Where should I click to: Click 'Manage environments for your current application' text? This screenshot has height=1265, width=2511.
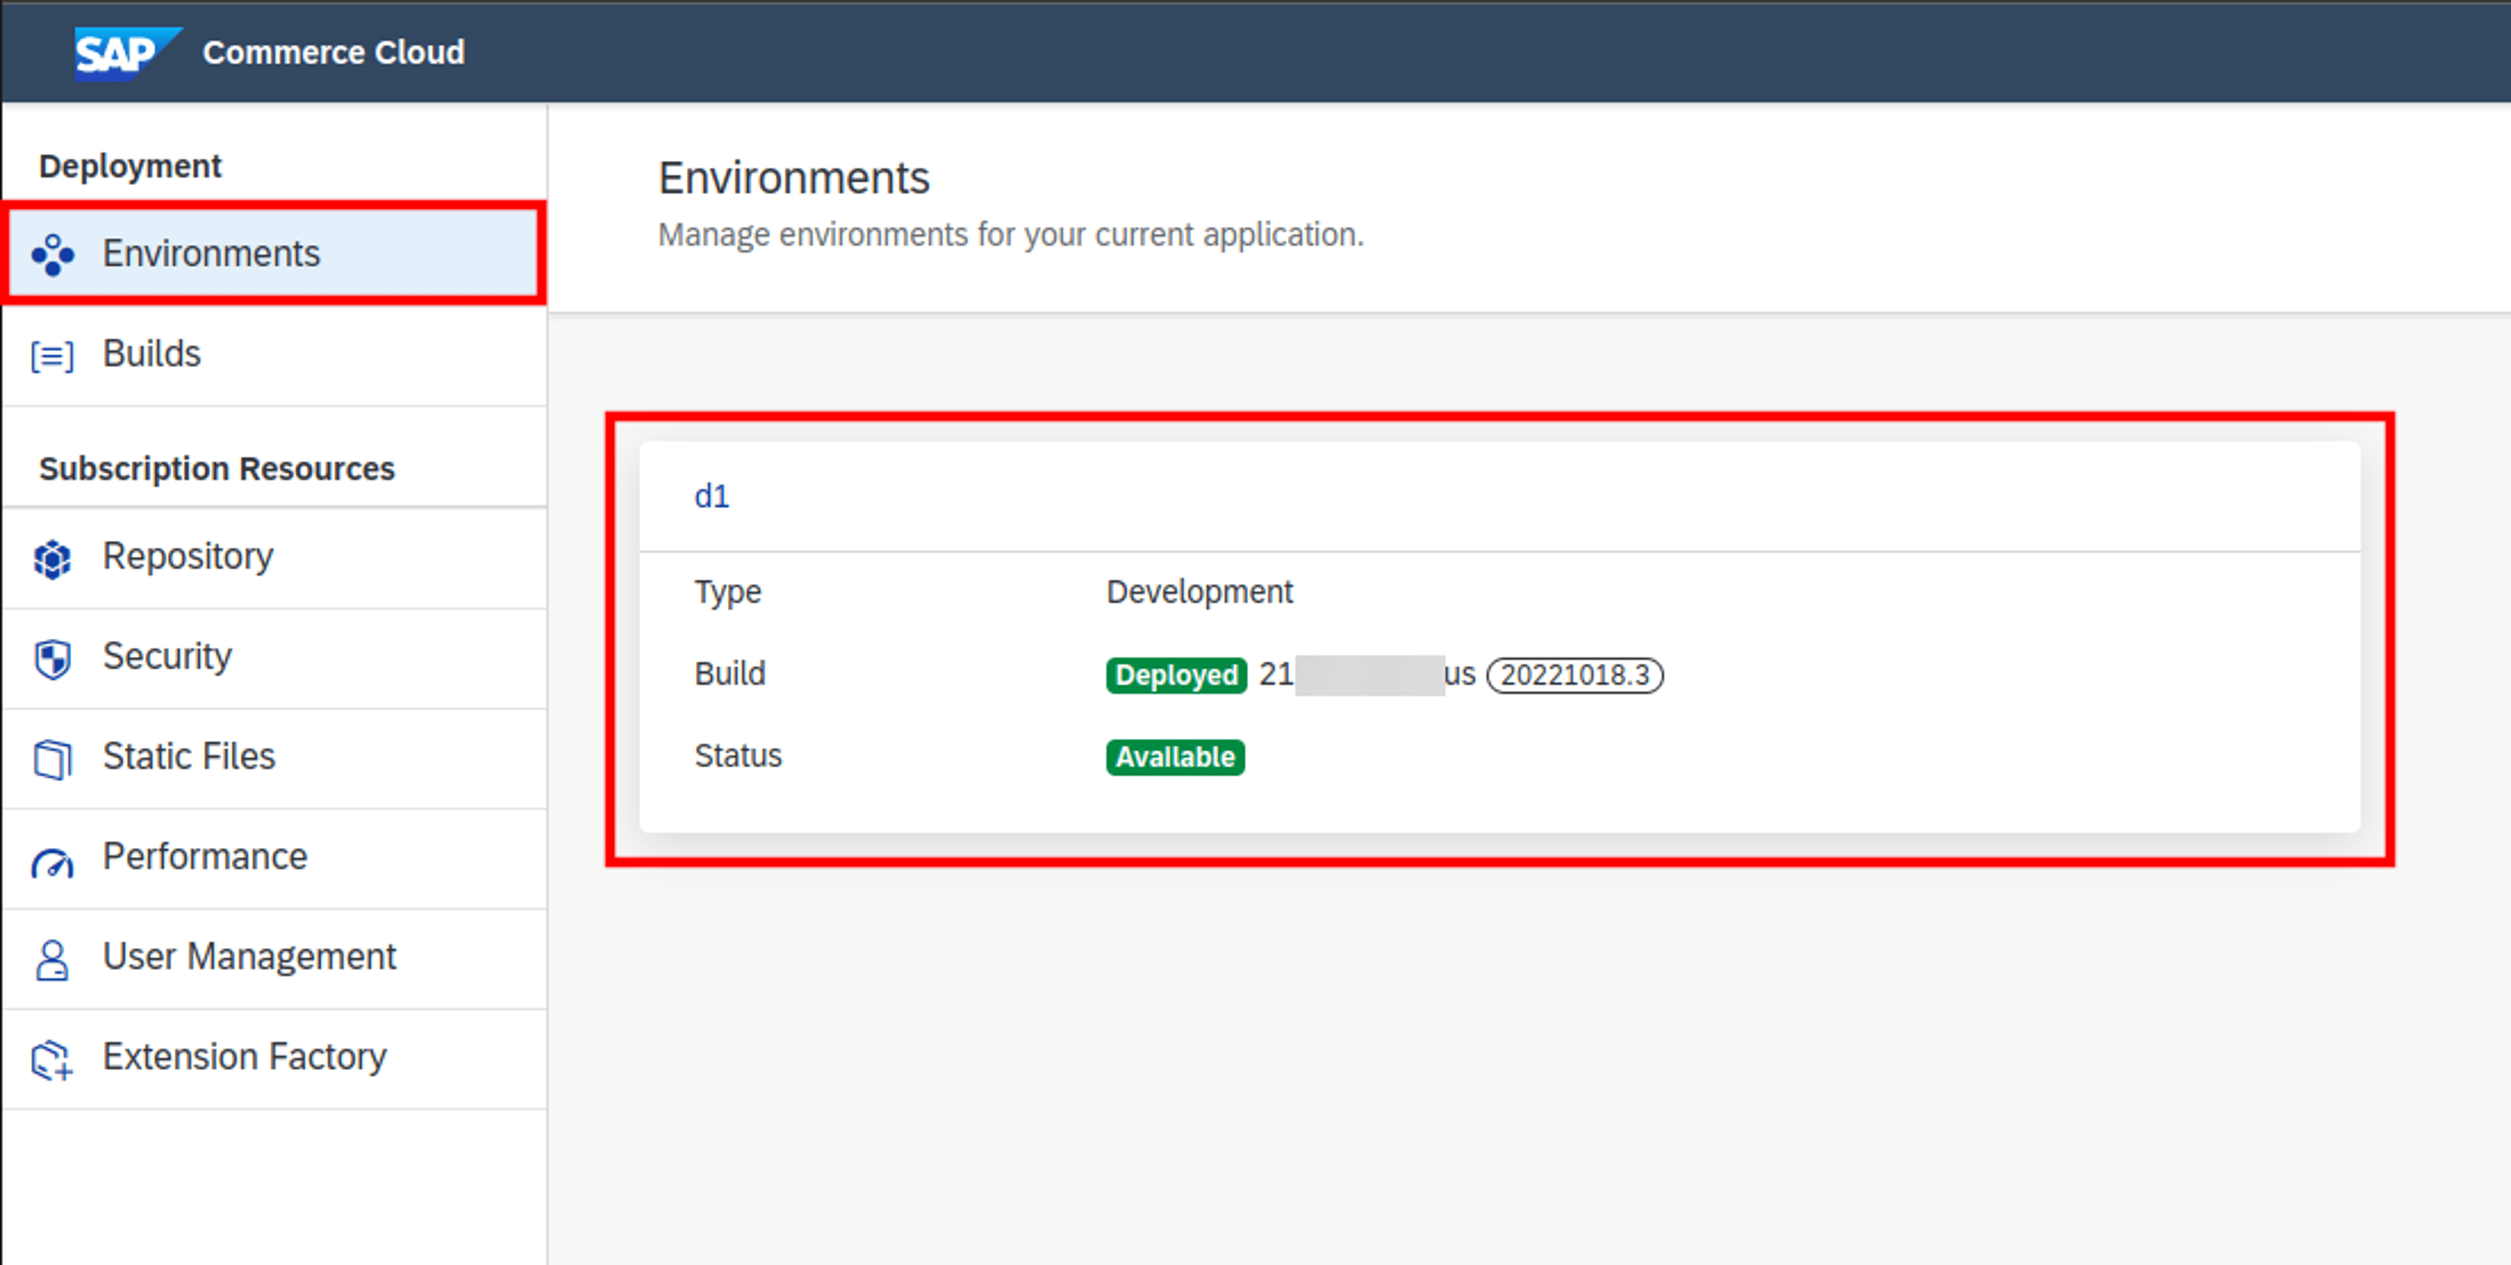[x=1011, y=235]
